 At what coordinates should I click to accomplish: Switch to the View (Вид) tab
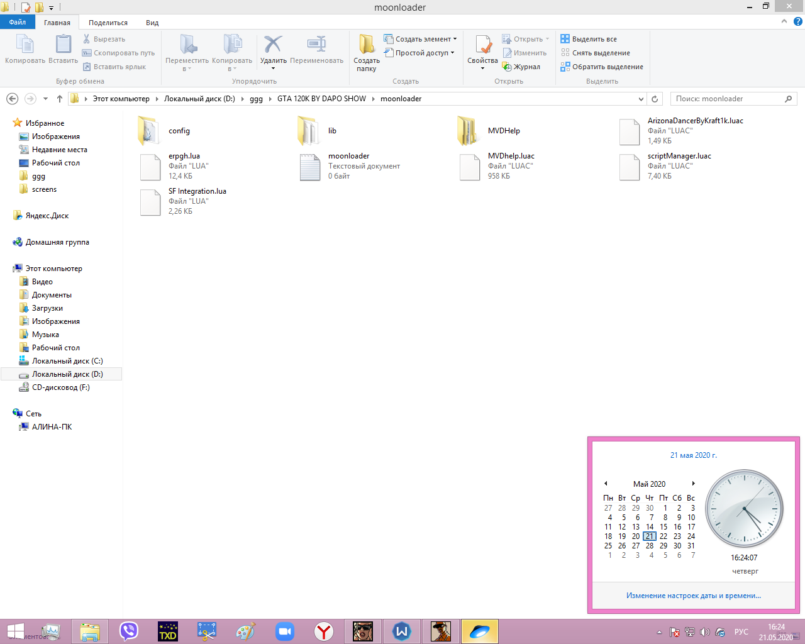(x=152, y=23)
